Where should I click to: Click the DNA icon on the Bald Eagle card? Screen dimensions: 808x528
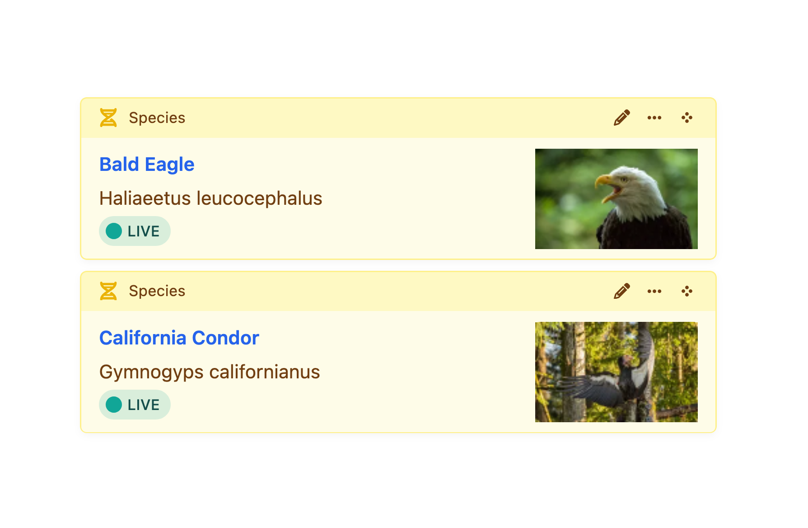pyautogui.click(x=108, y=118)
